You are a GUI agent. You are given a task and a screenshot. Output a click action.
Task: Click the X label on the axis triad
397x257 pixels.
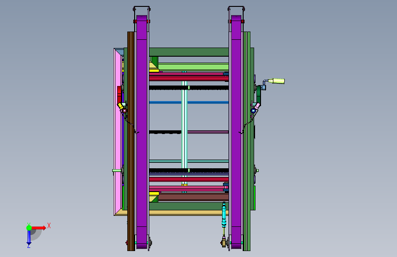tap(49, 225)
